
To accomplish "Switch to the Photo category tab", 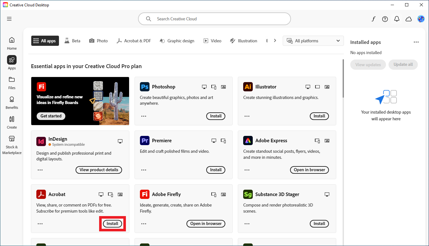I will [x=98, y=41].
